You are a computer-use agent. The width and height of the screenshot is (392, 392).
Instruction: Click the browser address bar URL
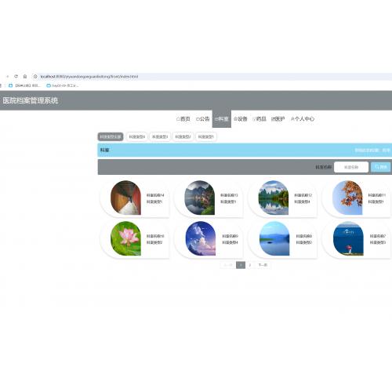(x=89, y=76)
